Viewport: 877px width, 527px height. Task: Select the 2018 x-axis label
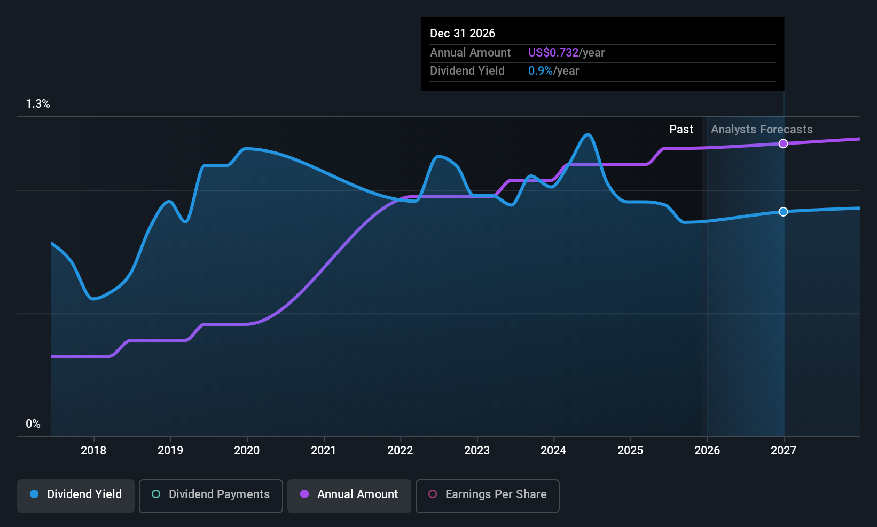[x=93, y=451]
